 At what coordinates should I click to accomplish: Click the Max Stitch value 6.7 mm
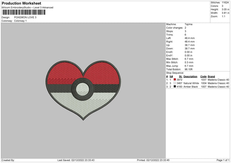189,59
